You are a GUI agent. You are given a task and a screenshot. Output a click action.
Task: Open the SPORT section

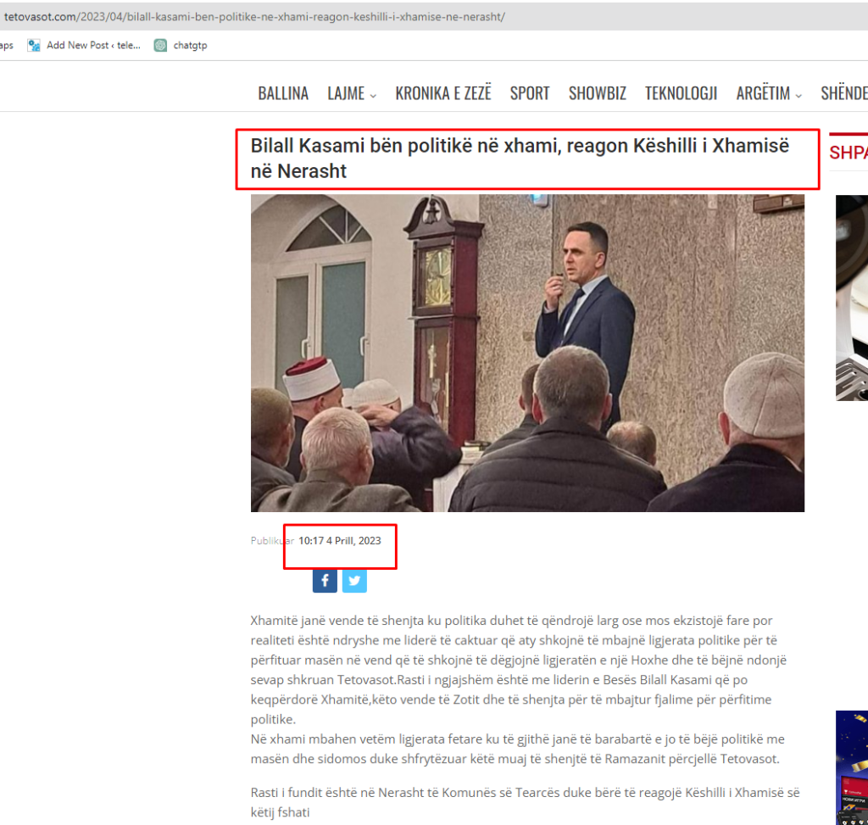[530, 93]
